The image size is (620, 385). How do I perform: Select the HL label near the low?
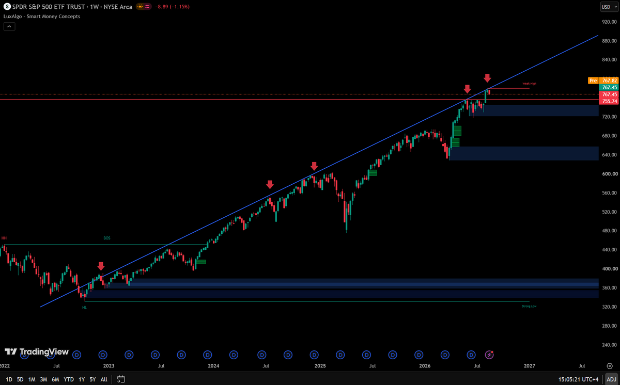[84, 308]
